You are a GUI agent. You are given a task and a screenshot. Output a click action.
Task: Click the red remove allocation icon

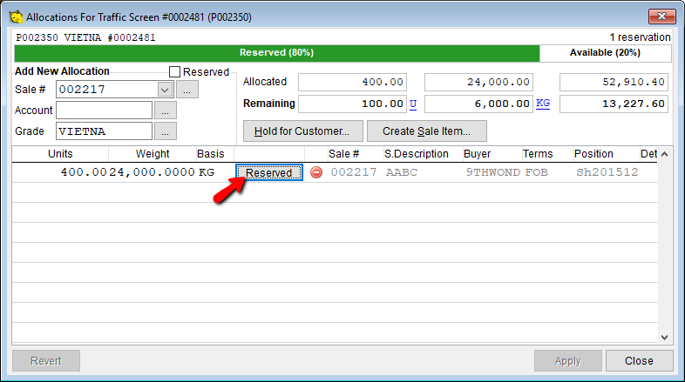[316, 172]
